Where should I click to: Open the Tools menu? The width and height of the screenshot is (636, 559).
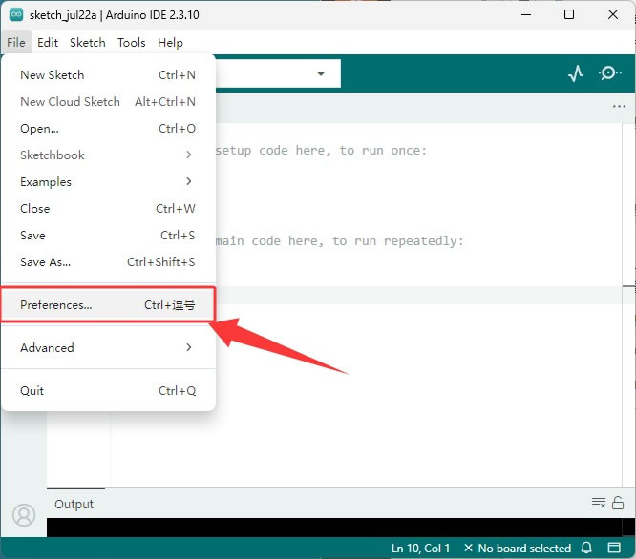[x=132, y=43]
